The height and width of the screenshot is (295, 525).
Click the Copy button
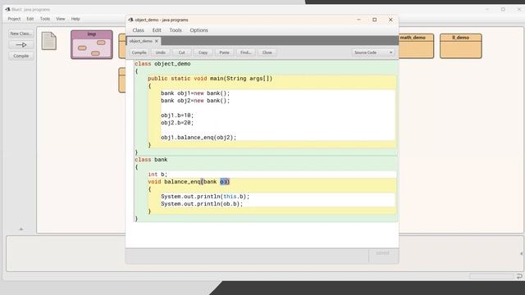point(203,52)
